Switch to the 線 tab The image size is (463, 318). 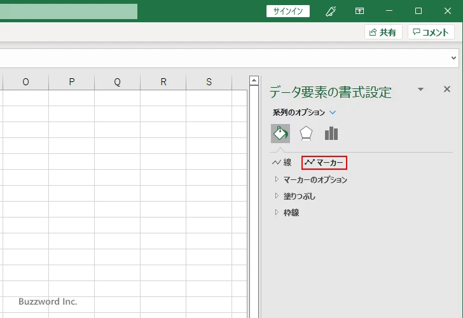click(x=282, y=163)
